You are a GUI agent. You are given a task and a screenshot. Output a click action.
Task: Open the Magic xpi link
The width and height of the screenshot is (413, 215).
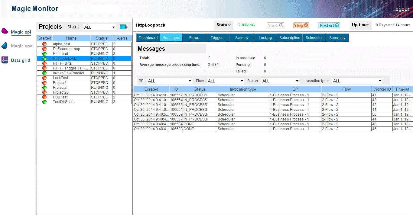click(x=21, y=32)
